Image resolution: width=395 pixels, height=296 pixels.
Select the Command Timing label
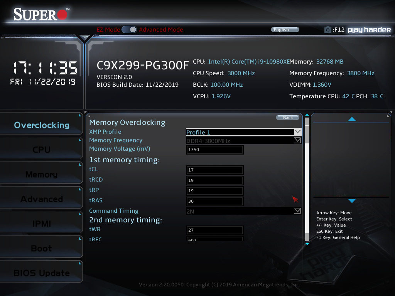coord(114,211)
